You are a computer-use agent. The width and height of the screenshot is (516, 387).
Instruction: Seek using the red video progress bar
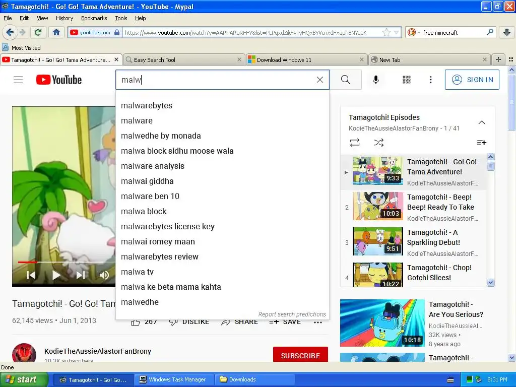pos(27,262)
